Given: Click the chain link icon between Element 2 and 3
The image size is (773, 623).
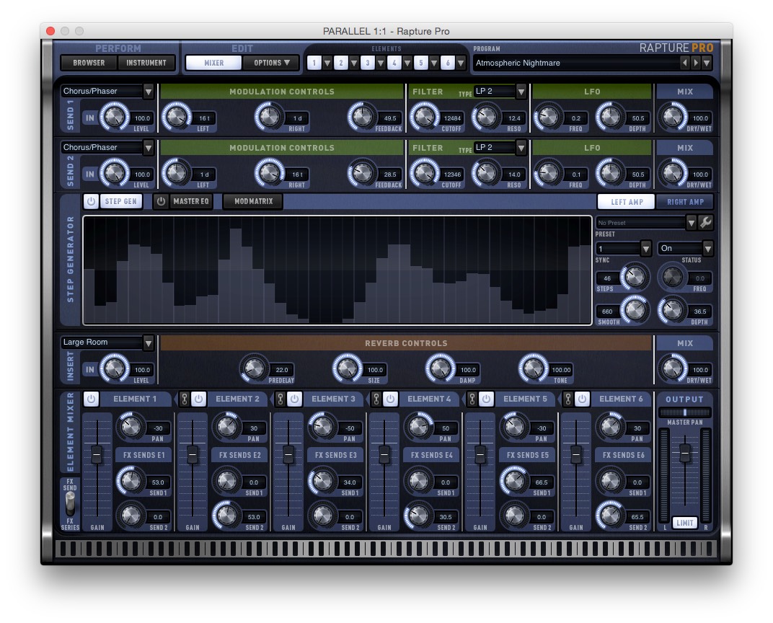Looking at the screenshot, I should 280,399.
